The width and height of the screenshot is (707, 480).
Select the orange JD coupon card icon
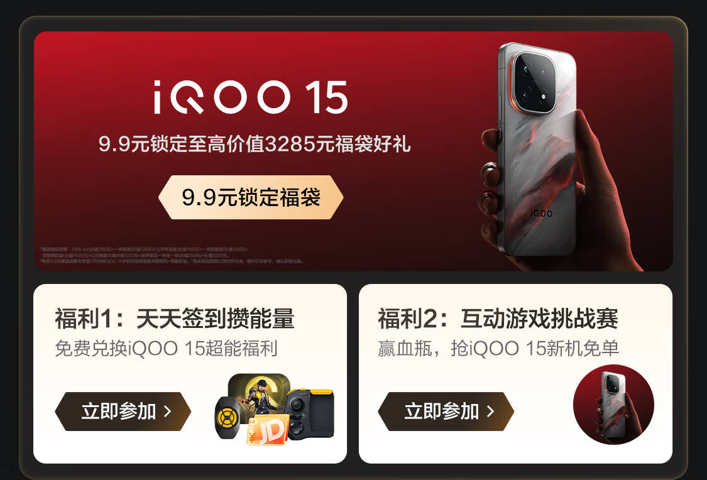267,430
